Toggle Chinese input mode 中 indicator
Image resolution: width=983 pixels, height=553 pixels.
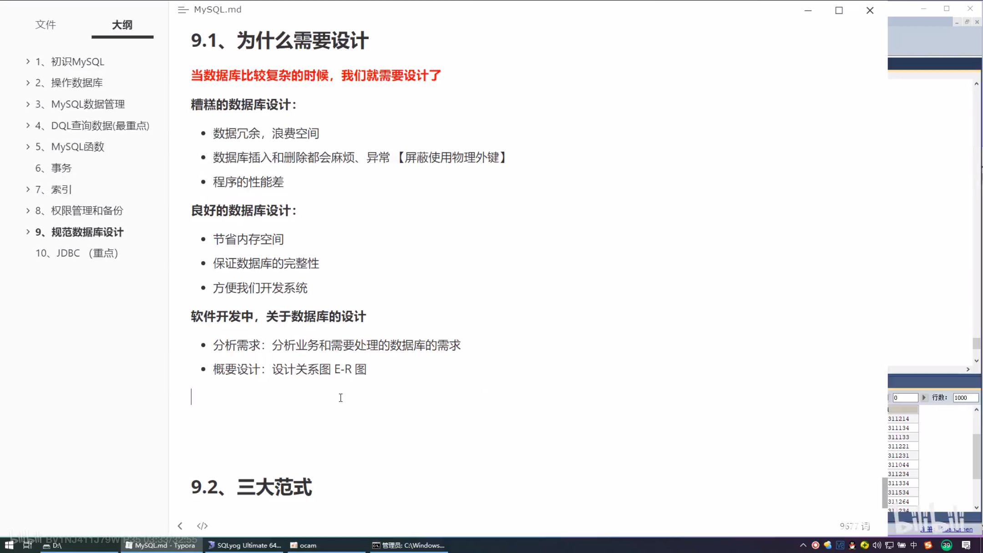913,545
